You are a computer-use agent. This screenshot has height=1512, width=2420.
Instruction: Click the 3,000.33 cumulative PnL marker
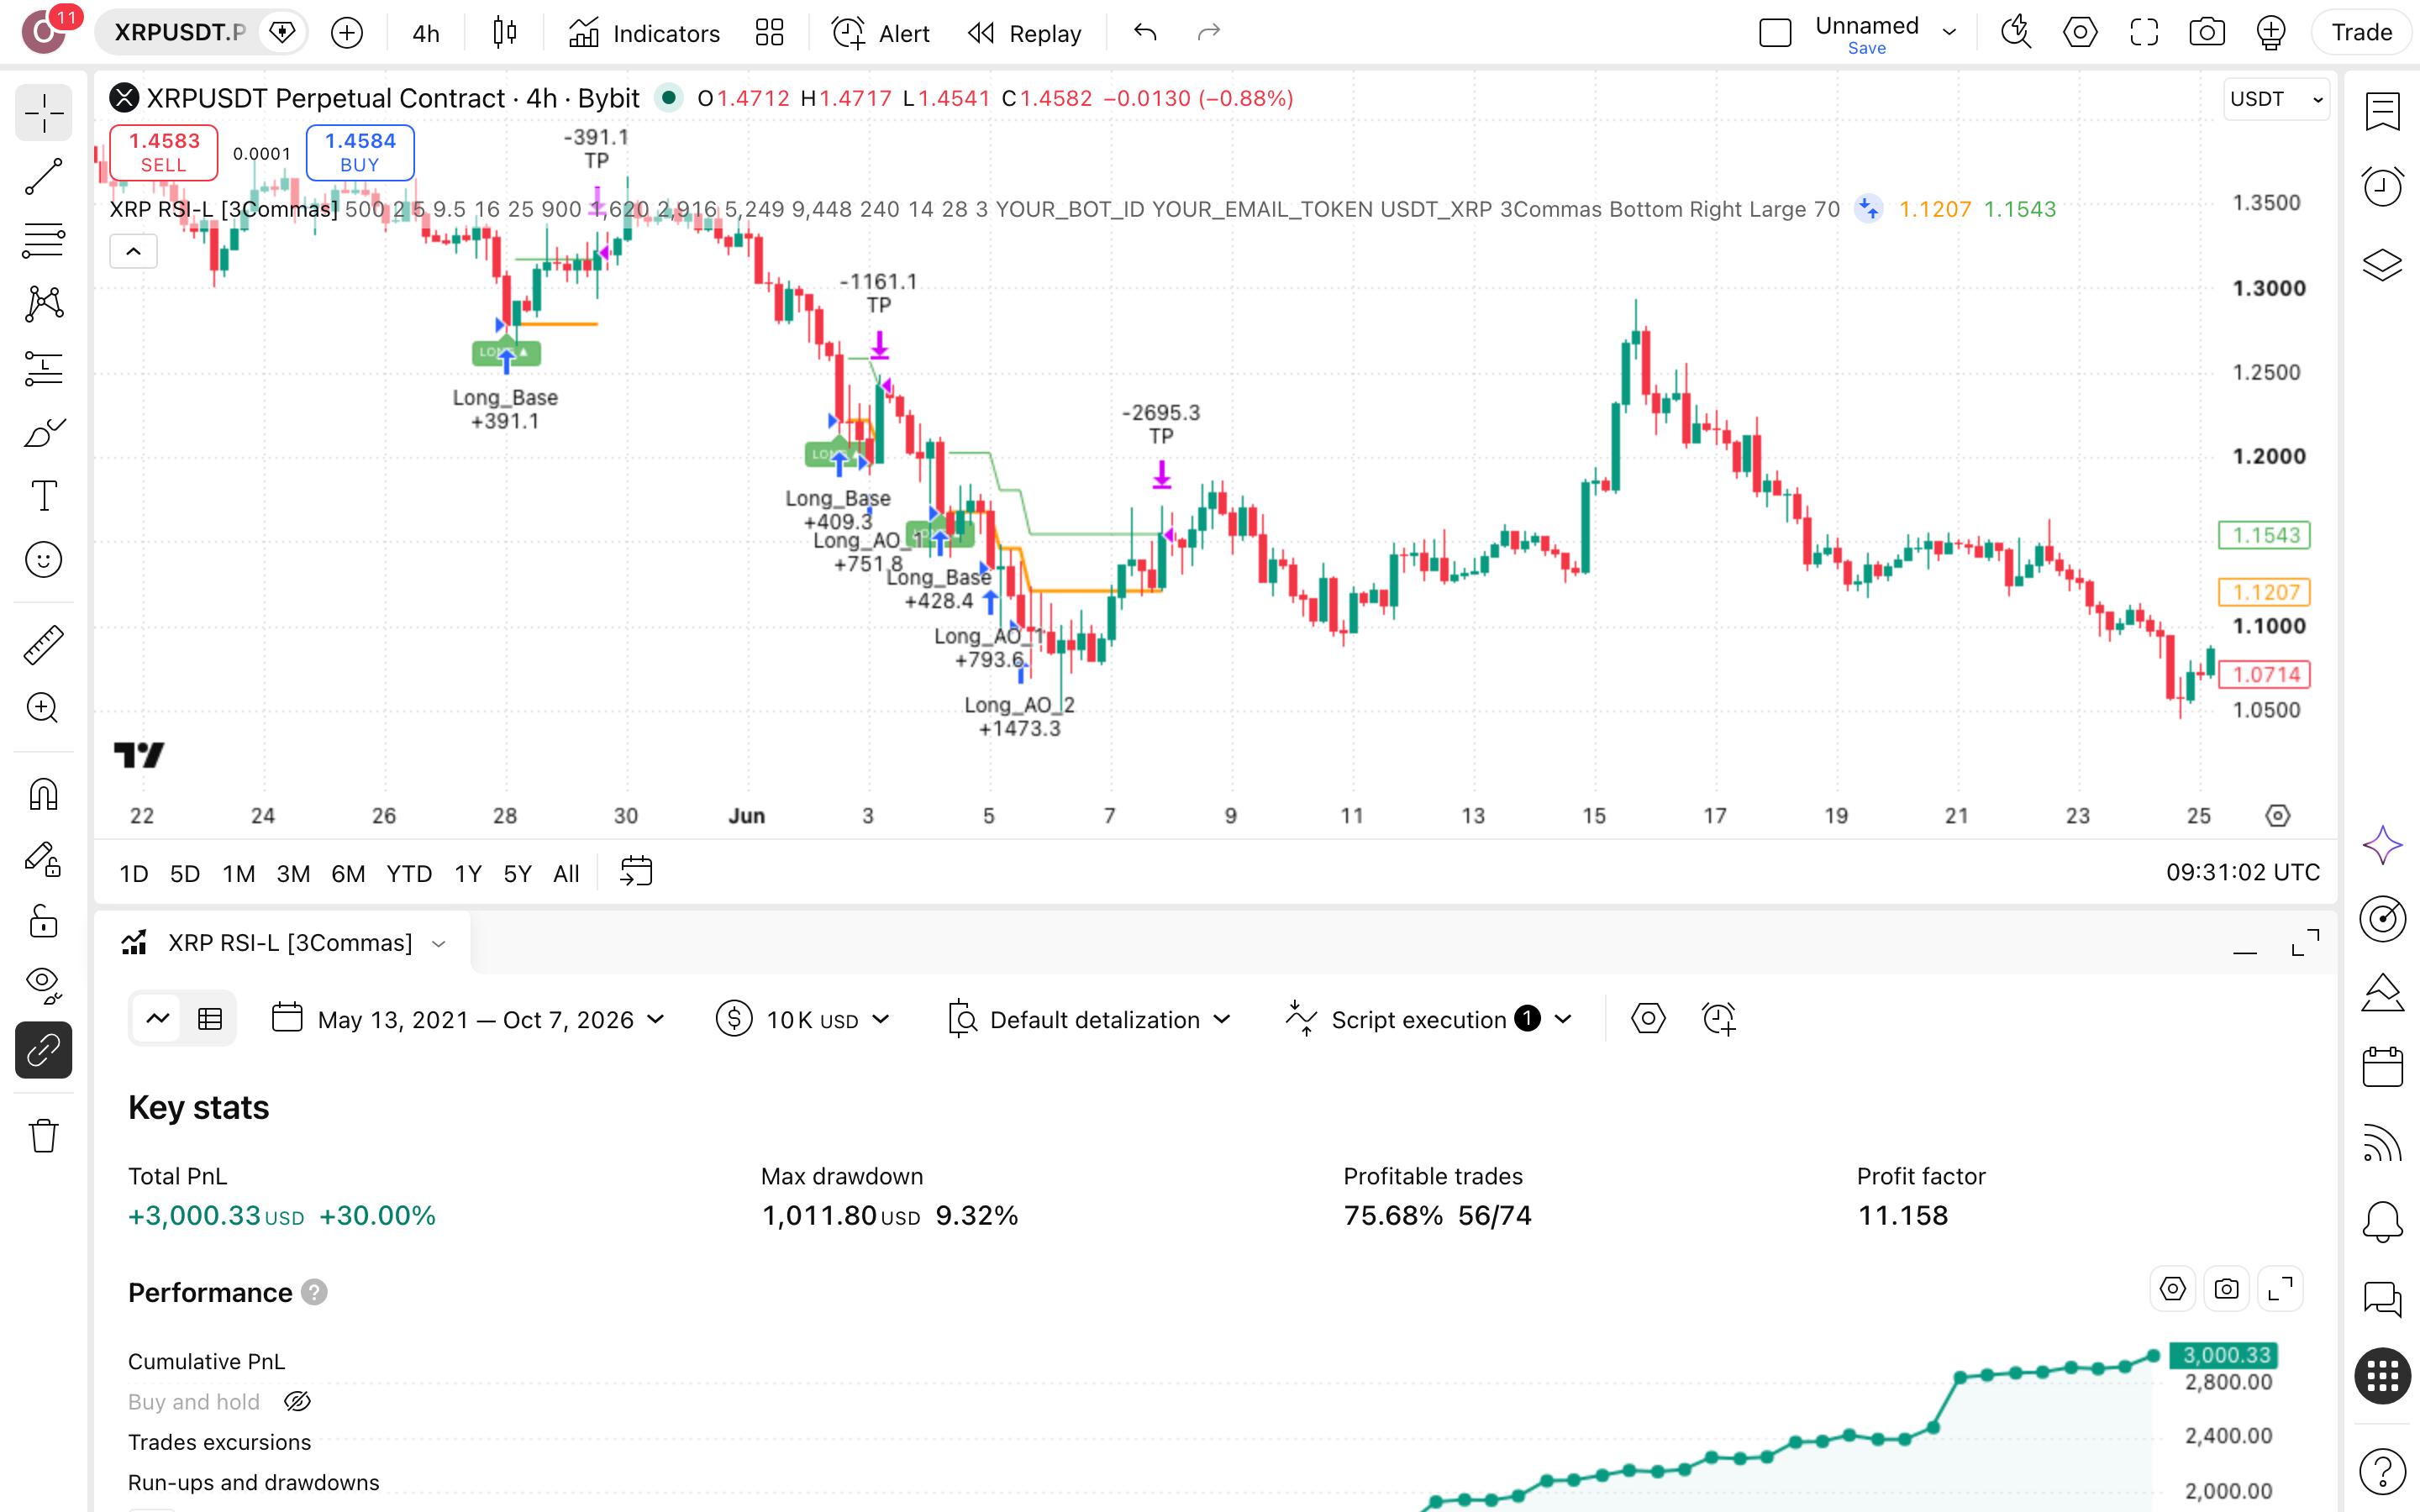[2224, 1355]
